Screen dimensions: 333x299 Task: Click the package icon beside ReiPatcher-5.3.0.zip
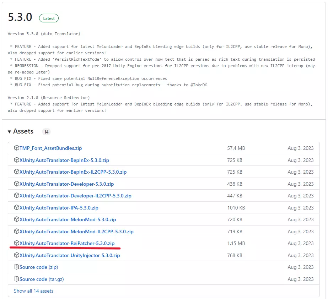click(17, 243)
